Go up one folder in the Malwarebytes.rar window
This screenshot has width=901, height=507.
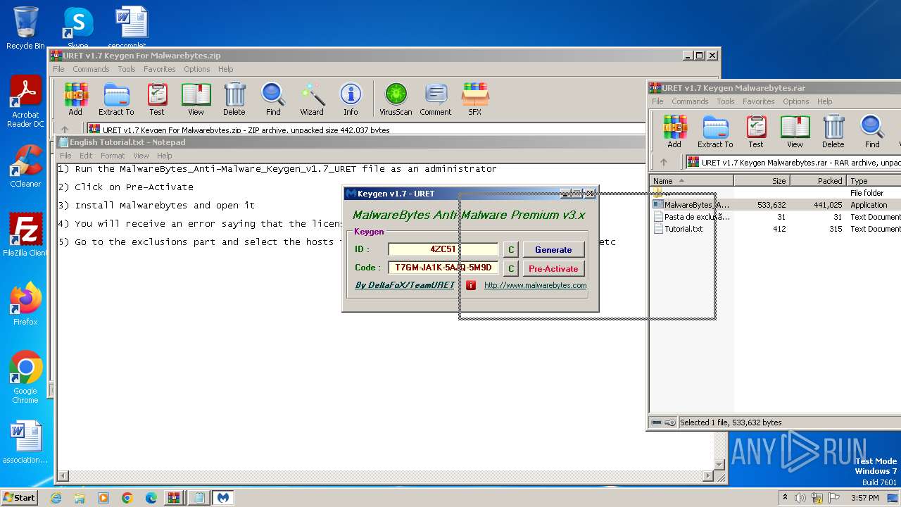point(663,162)
